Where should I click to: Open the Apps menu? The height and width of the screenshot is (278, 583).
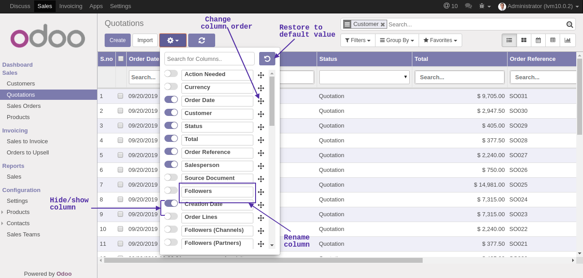(96, 6)
